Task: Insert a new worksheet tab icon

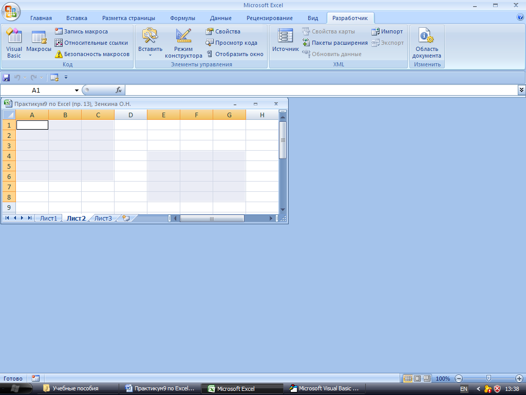Action: (x=126, y=218)
